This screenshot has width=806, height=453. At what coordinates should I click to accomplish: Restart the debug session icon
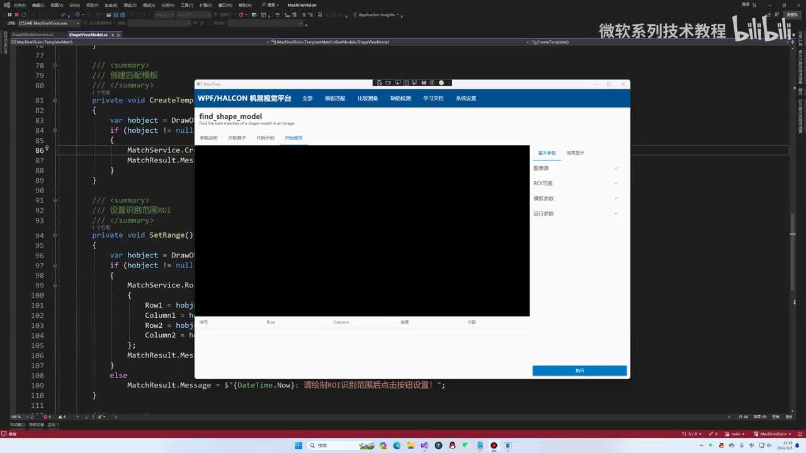click(23, 14)
